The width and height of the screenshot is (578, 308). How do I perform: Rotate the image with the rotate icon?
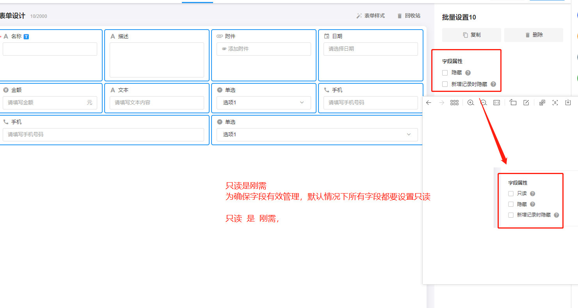[x=513, y=103]
